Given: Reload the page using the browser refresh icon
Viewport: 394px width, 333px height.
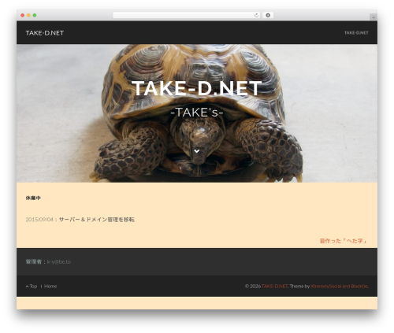Looking at the screenshot, I should click(x=256, y=16).
